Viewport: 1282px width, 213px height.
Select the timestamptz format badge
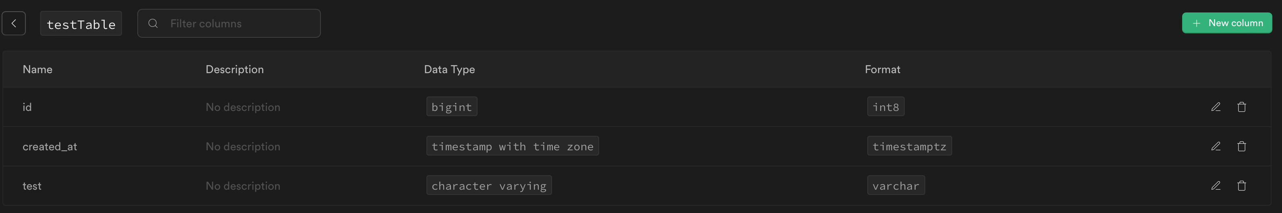coord(909,146)
